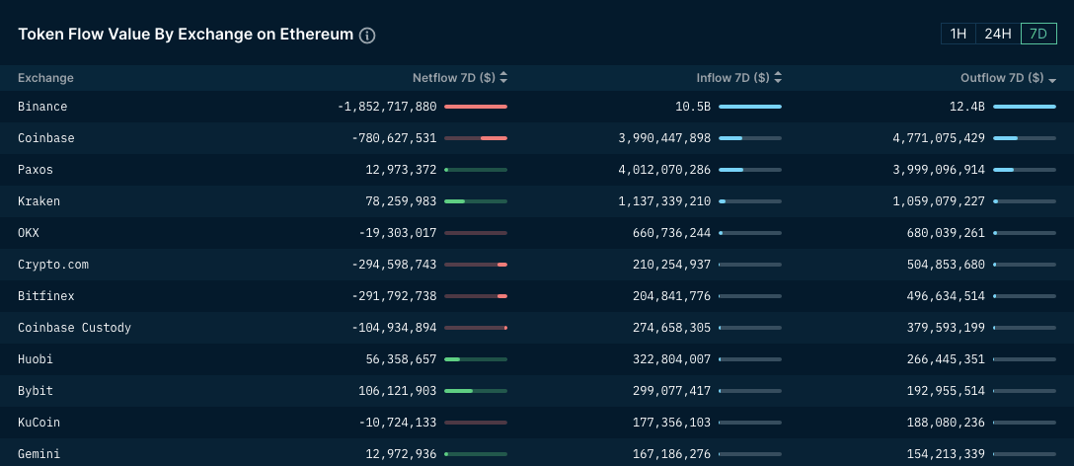Click Kraken green netflow bar
This screenshot has width=1074, height=466.
(476, 201)
